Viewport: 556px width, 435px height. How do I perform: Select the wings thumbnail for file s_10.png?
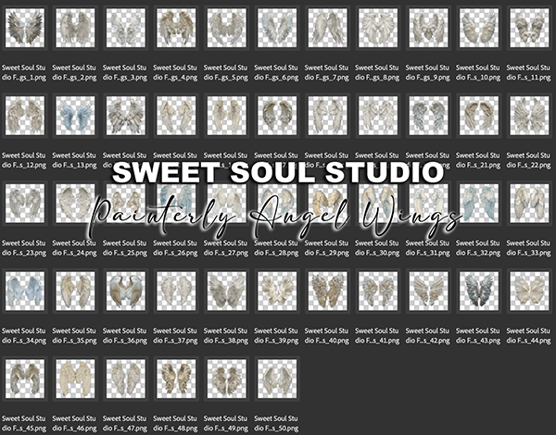[x=479, y=28]
